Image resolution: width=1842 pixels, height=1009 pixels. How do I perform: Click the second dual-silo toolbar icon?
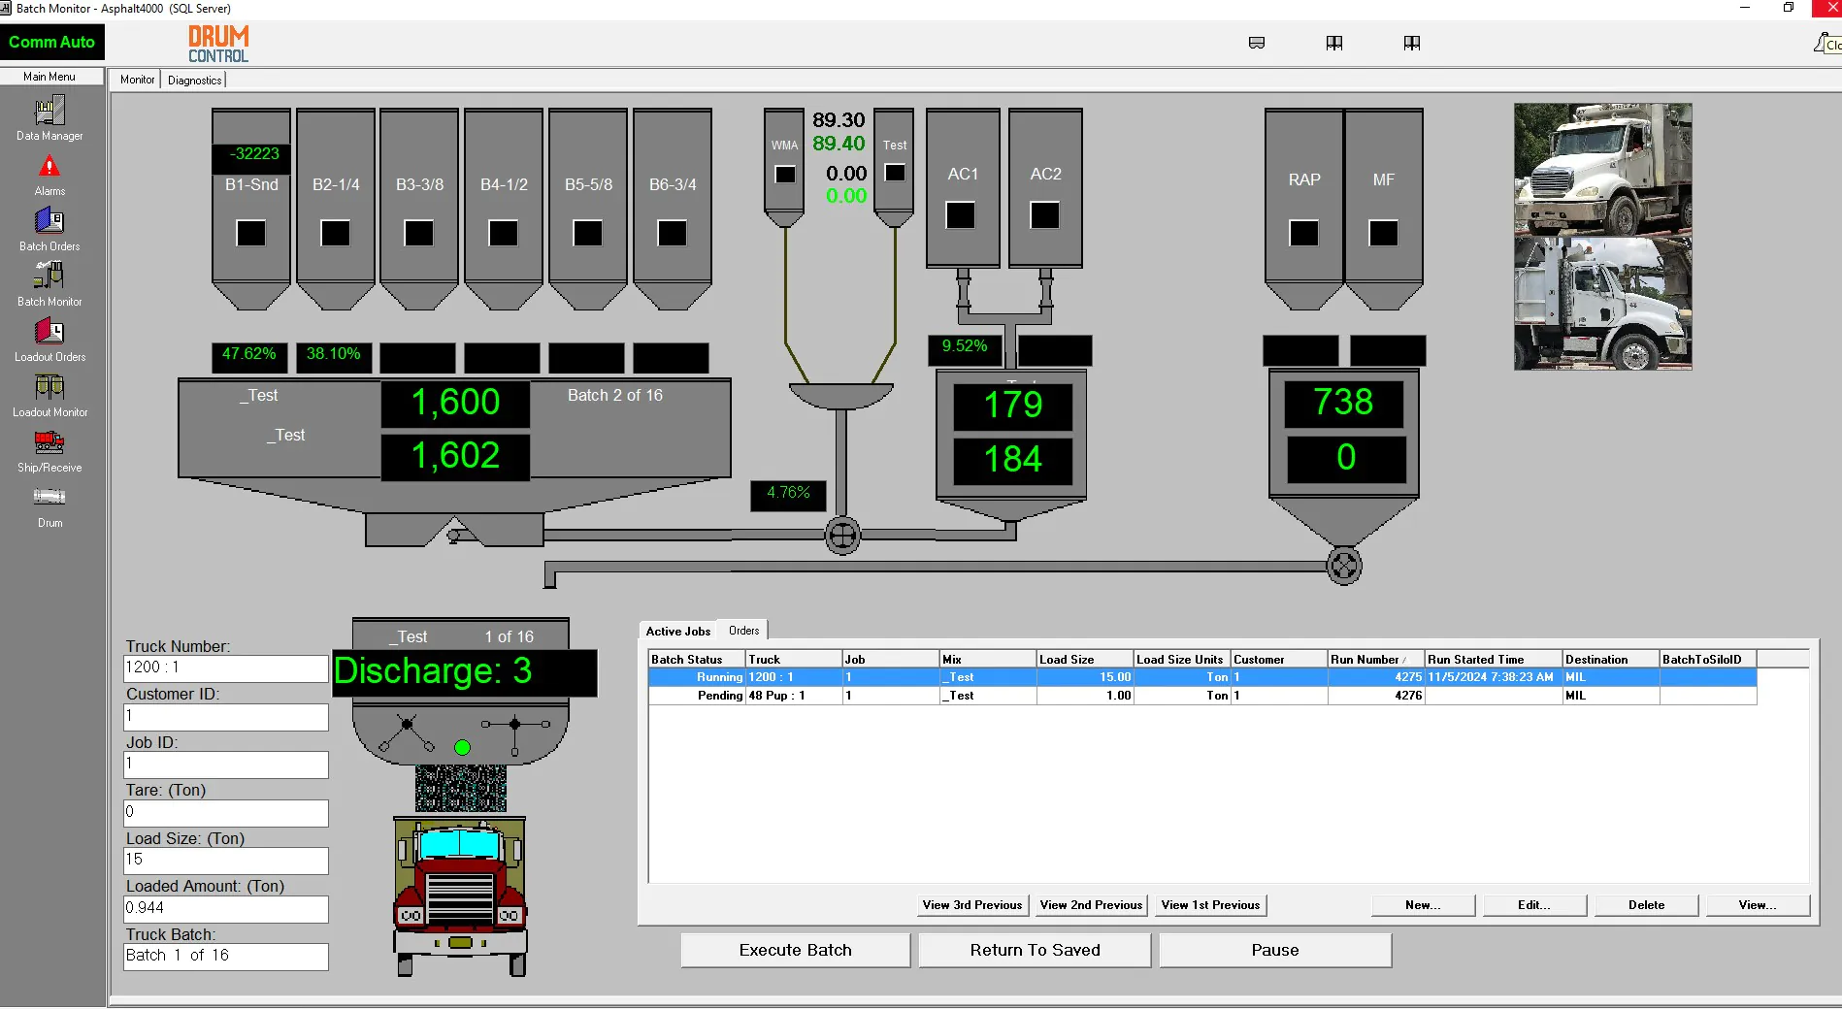(x=1411, y=43)
